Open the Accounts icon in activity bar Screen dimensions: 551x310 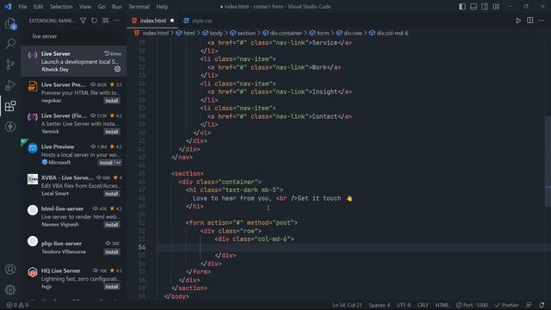(10, 270)
